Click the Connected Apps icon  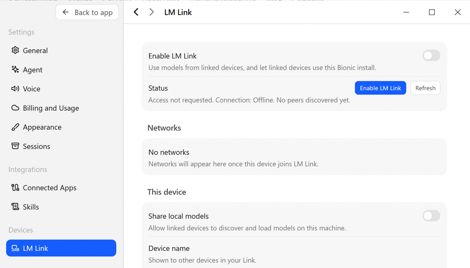(x=15, y=187)
